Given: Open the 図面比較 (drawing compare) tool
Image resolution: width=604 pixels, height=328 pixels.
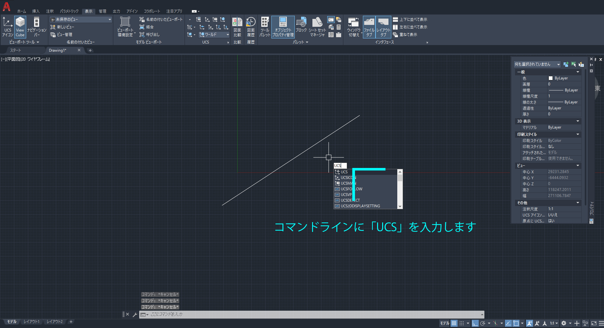Looking at the screenshot, I should (237, 26).
